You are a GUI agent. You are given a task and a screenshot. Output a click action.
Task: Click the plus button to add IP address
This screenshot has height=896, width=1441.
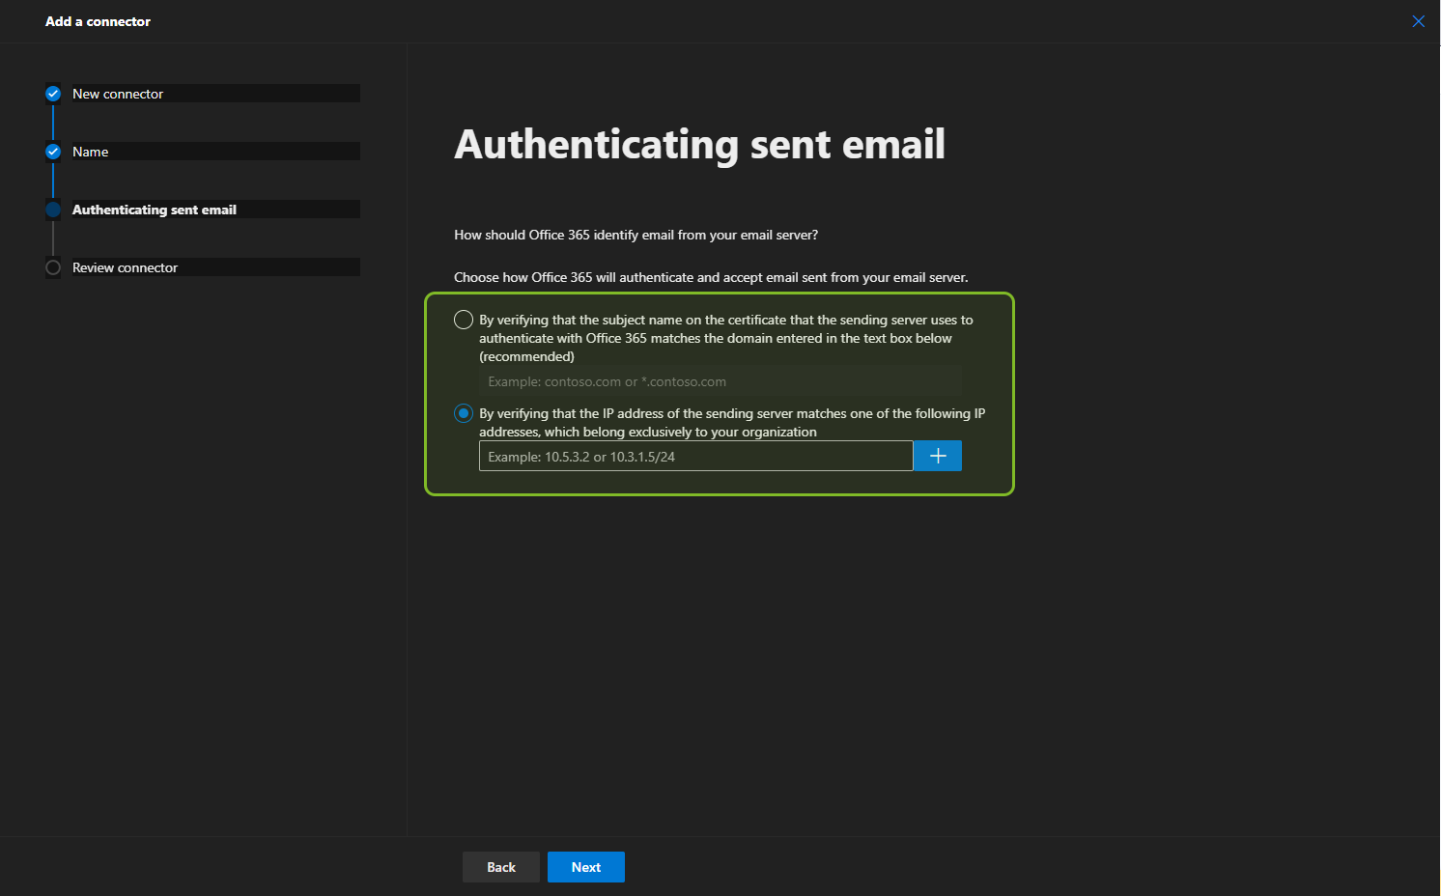(x=938, y=456)
